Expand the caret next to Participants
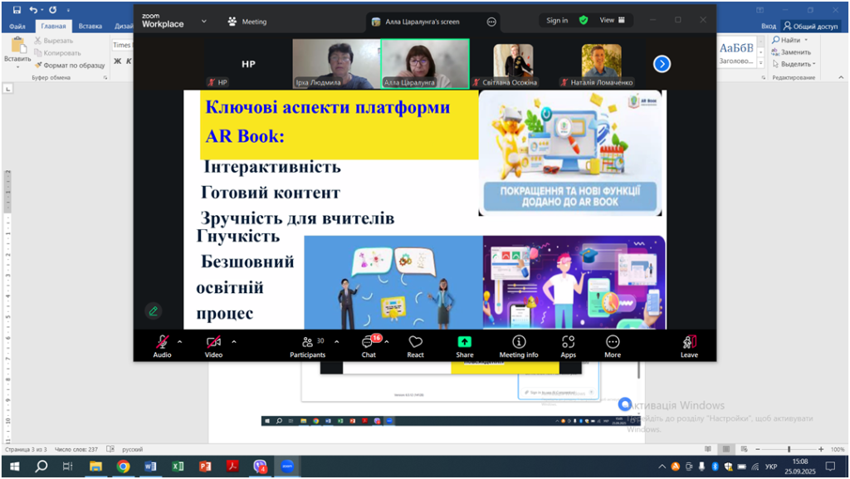The image size is (850, 479). 337,342
